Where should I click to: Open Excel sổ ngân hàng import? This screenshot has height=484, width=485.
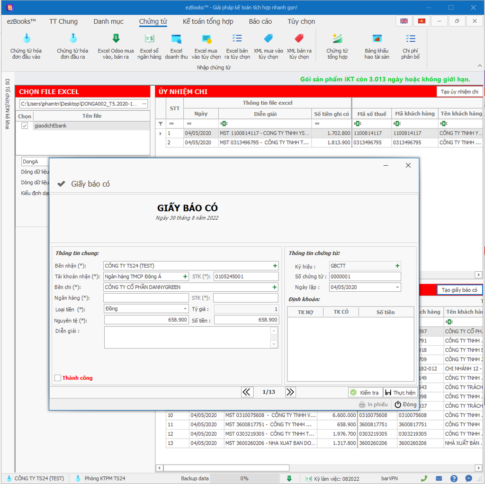click(149, 46)
